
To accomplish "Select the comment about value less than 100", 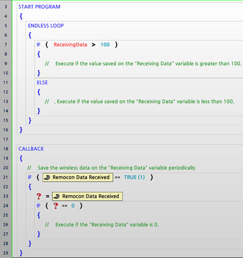I will coord(140,101).
